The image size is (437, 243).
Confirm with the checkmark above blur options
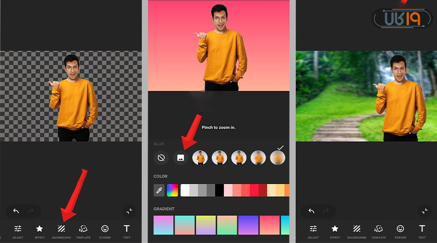[280, 147]
